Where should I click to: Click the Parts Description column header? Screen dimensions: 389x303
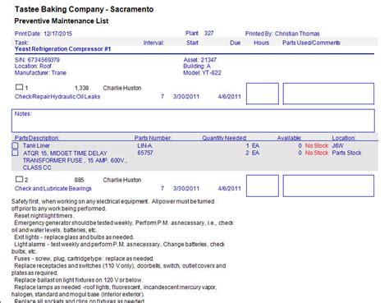click(37, 138)
